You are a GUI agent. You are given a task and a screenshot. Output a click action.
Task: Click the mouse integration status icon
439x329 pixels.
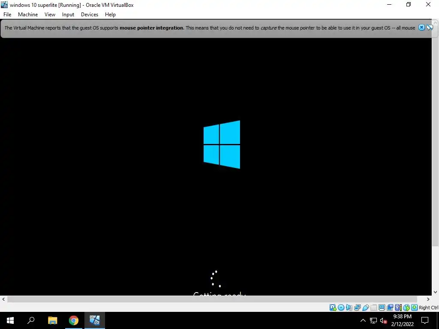point(406,308)
